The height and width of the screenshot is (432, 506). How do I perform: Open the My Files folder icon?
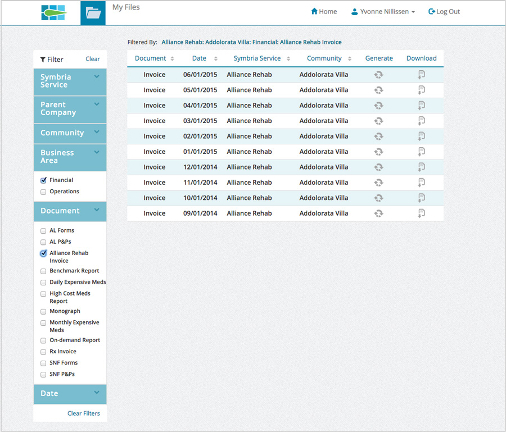(x=93, y=11)
